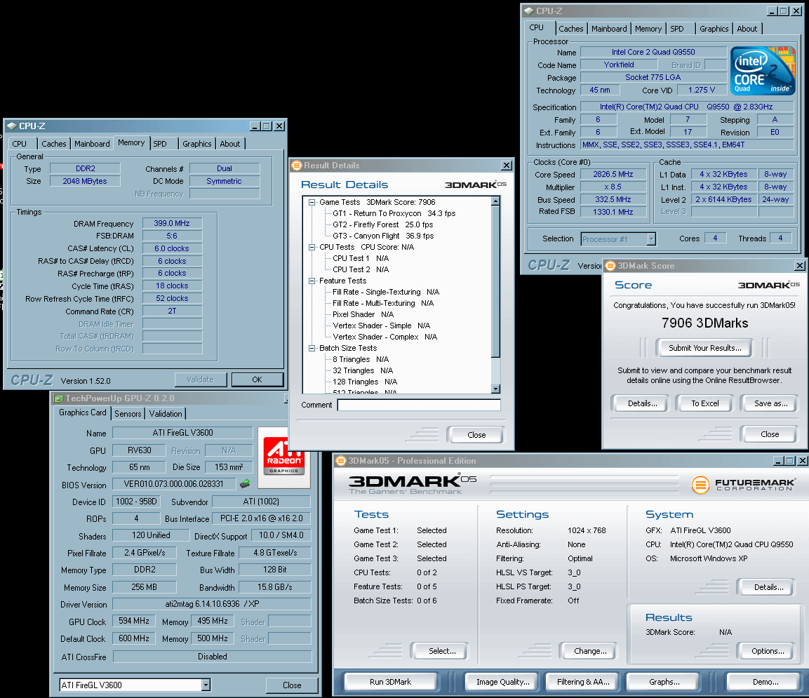This screenshot has width=809, height=698.
Task: Click Result Details scrollbar up arrow
Action: coord(496,201)
